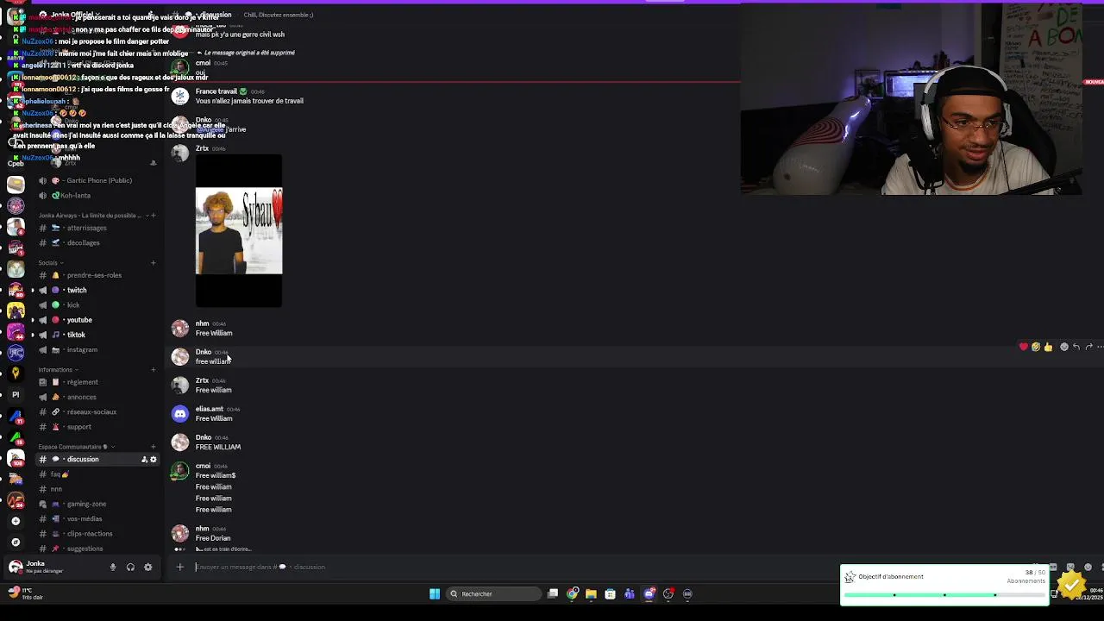Open the Sybau image posted by Zrtx
The image size is (1104, 621).
pyautogui.click(x=239, y=231)
